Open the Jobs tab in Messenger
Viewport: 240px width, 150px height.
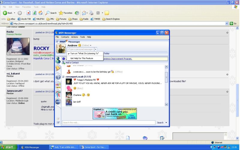(58, 102)
